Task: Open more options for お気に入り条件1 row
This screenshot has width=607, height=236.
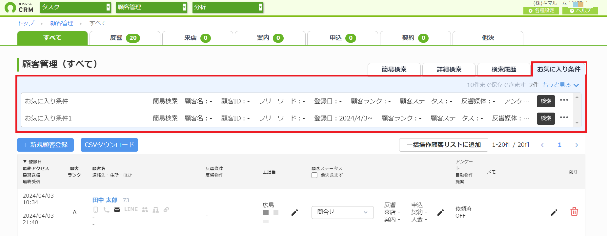Action: pyautogui.click(x=564, y=117)
